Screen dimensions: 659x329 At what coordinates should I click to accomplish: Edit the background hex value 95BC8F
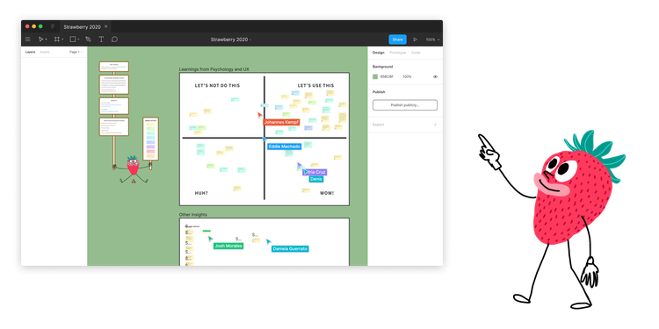tap(387, 77)
